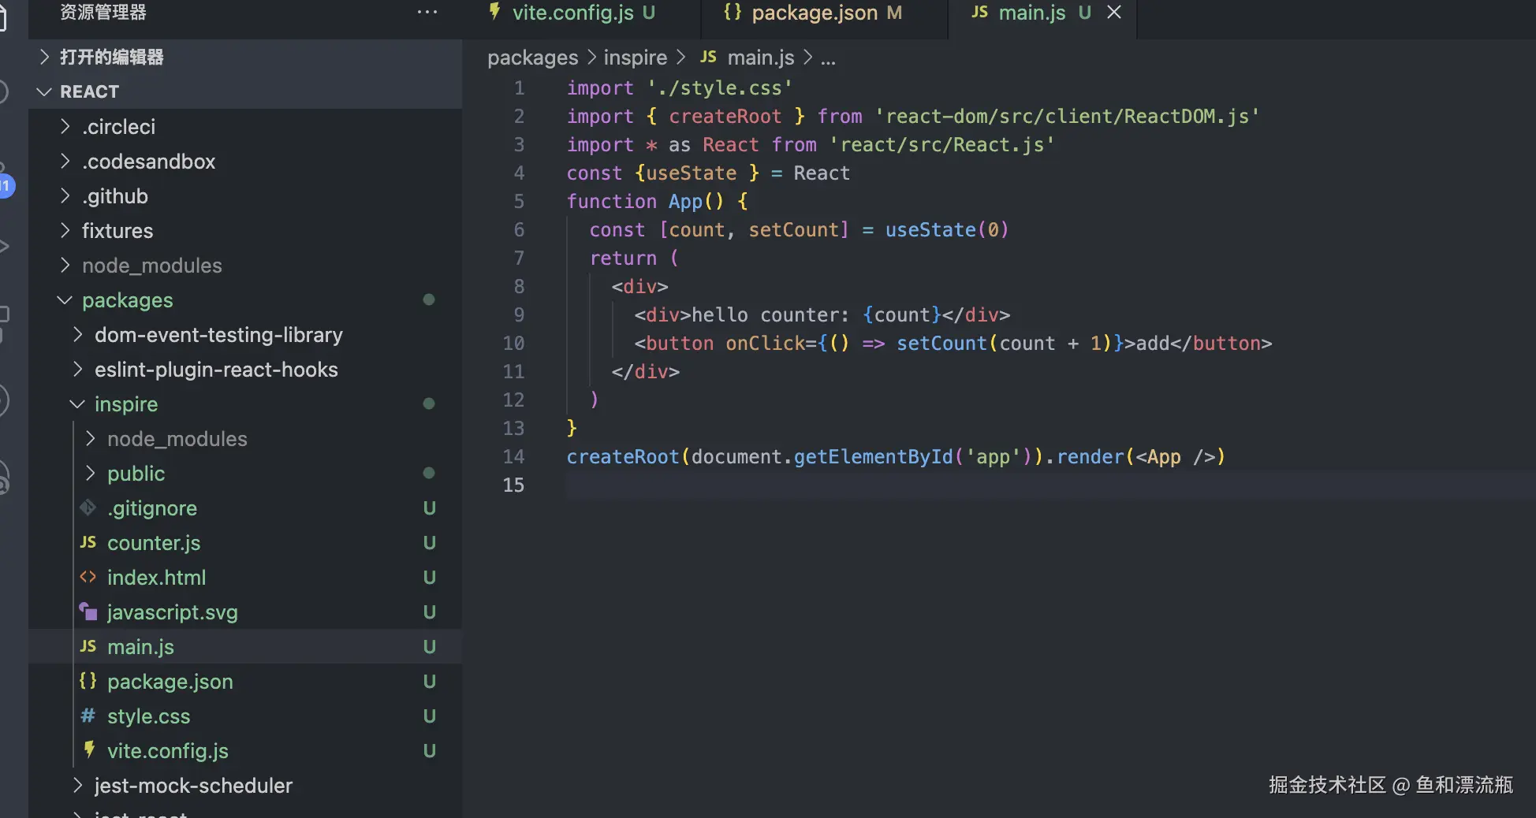Click the packages breadcrumb segment
Screen dimensions: 1536x818
(533, 58)
